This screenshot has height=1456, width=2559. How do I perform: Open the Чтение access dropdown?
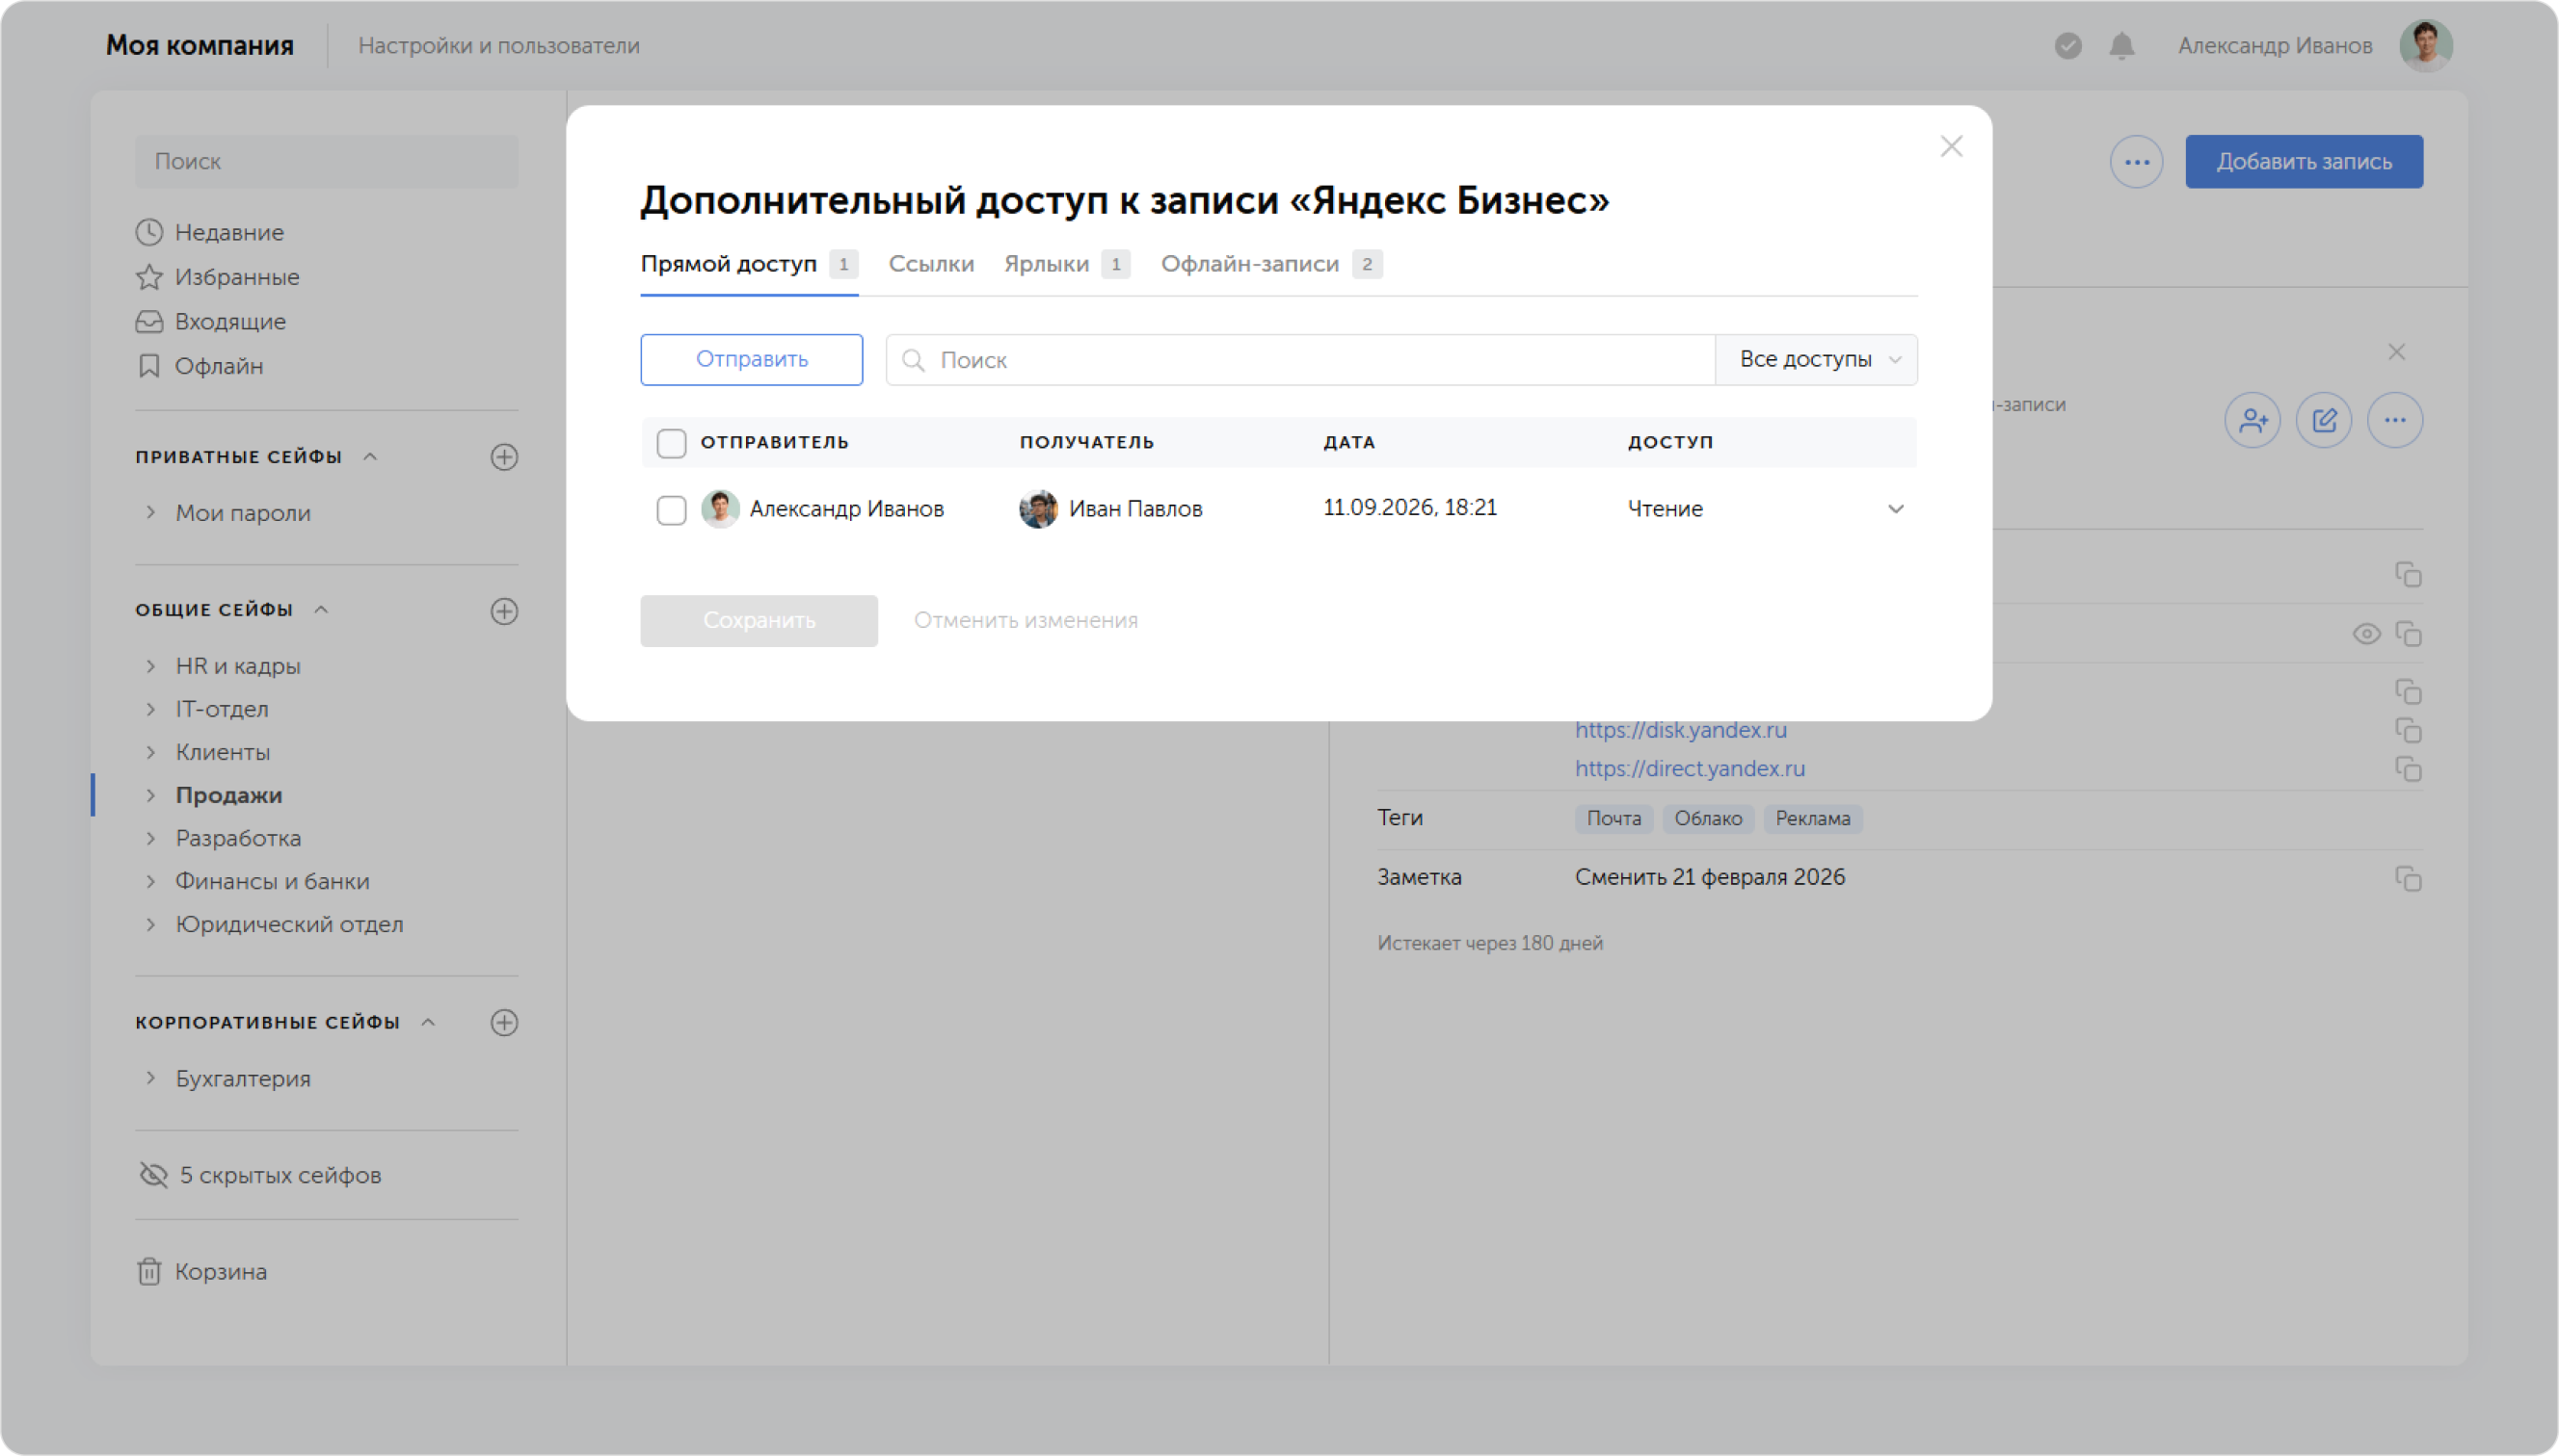1768,509
